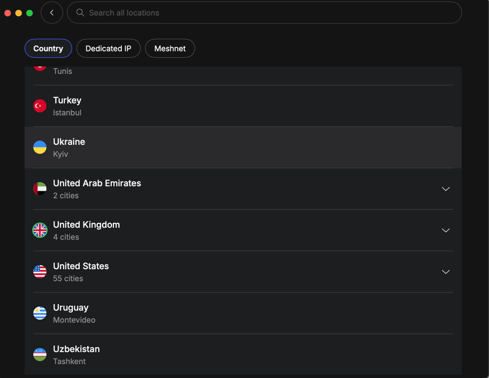
Task: Click the search magnifier icon
Action: coord(80,12)
